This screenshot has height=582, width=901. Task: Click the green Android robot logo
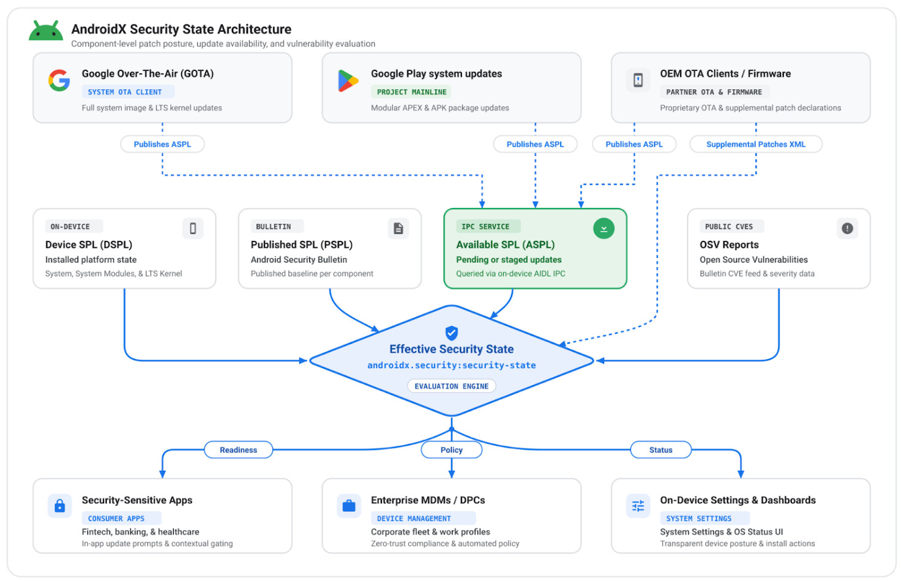(x=46, y=31)
